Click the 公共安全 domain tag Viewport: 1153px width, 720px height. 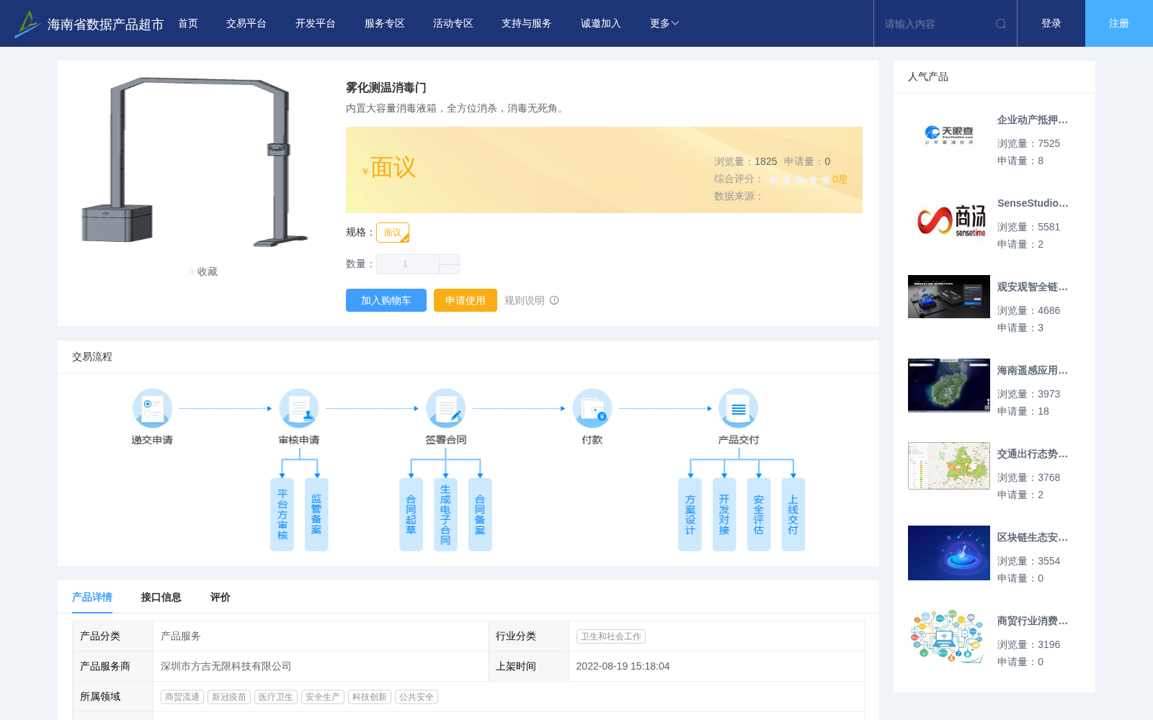tap(417, 697)
